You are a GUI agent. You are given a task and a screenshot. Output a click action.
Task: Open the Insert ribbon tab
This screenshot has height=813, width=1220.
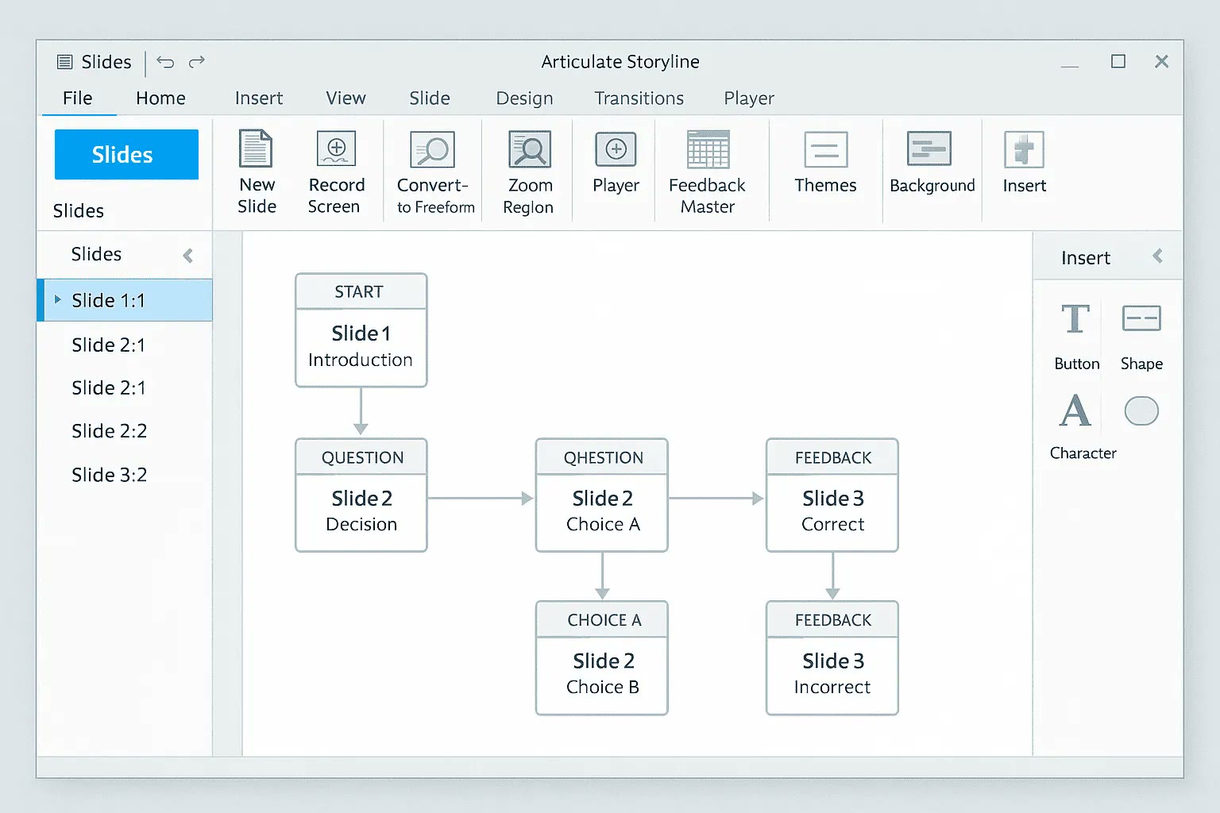click(259, 98)
